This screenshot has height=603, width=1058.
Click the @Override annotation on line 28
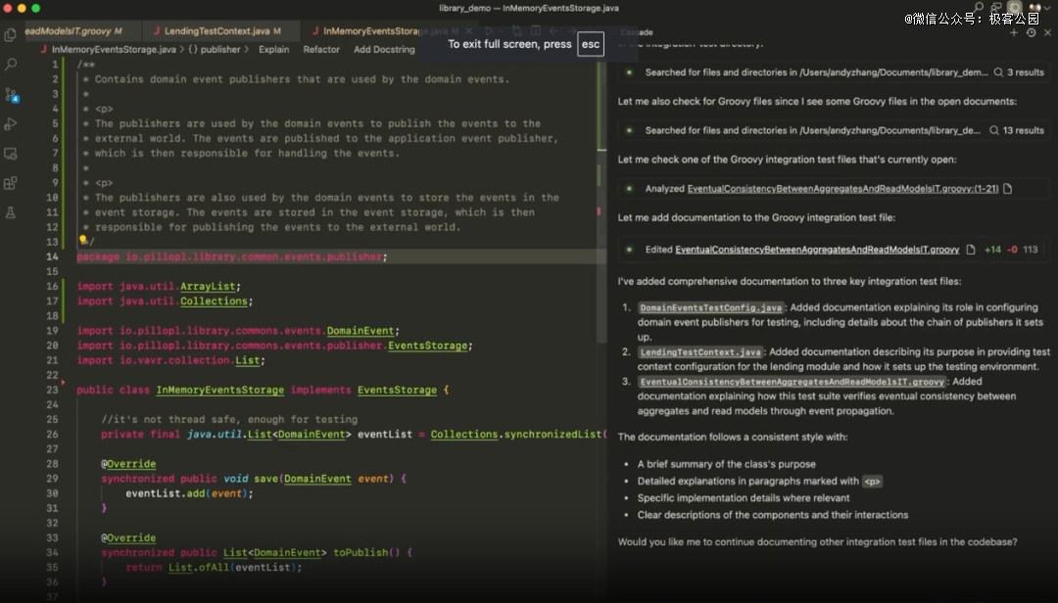click(128, 464)
